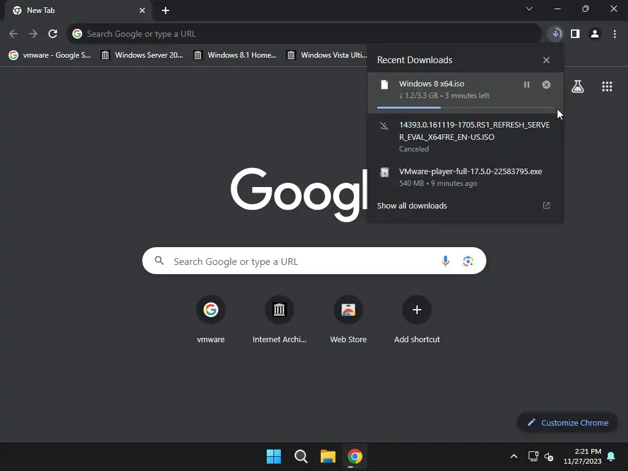Click the VMware player installer file icon

385,172
